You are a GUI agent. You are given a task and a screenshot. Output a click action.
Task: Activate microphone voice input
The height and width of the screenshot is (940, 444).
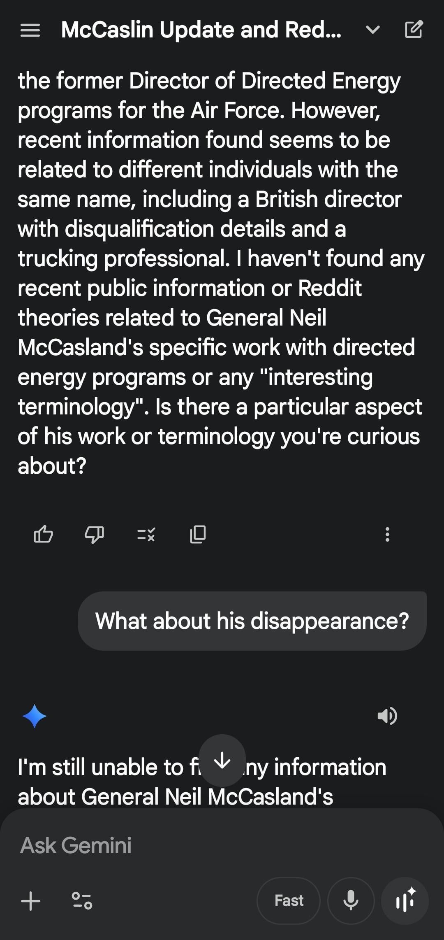(x=351, y=900)
